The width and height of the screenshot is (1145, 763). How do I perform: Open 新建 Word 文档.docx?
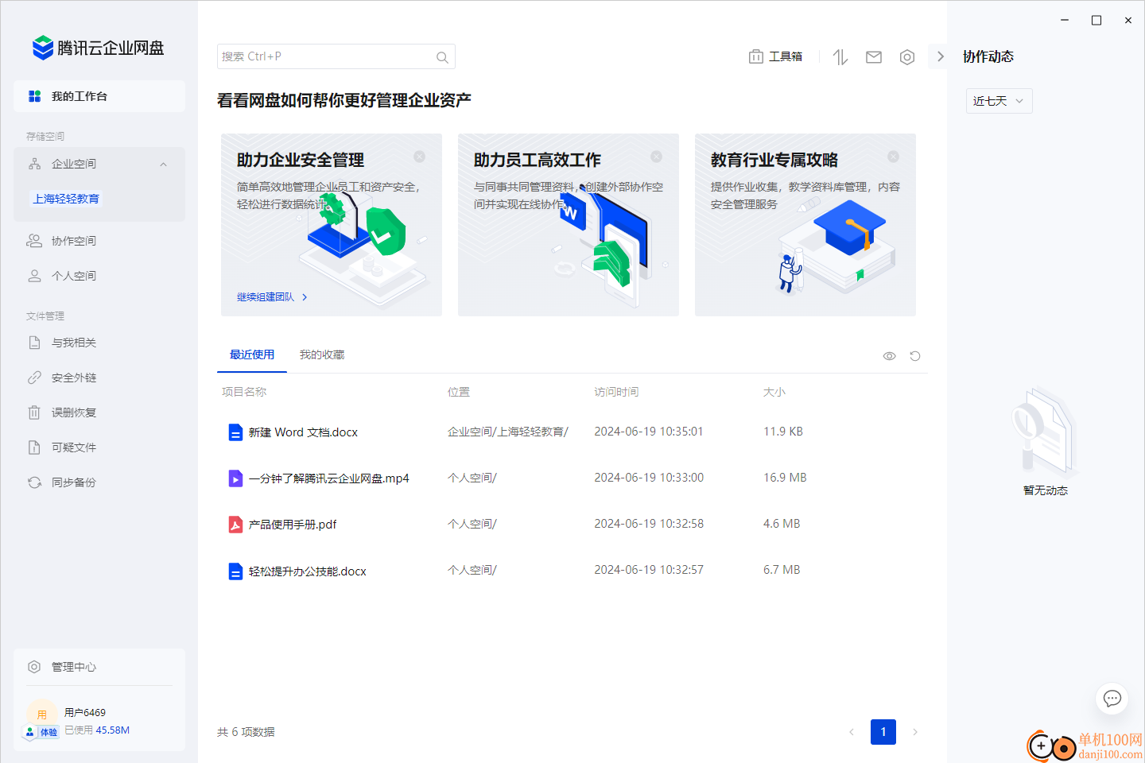coord(303,432)
